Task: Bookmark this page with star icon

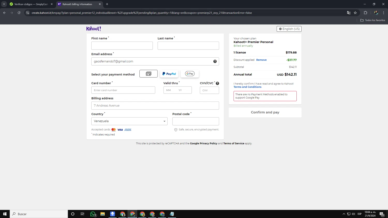Action: click(355, 13)
